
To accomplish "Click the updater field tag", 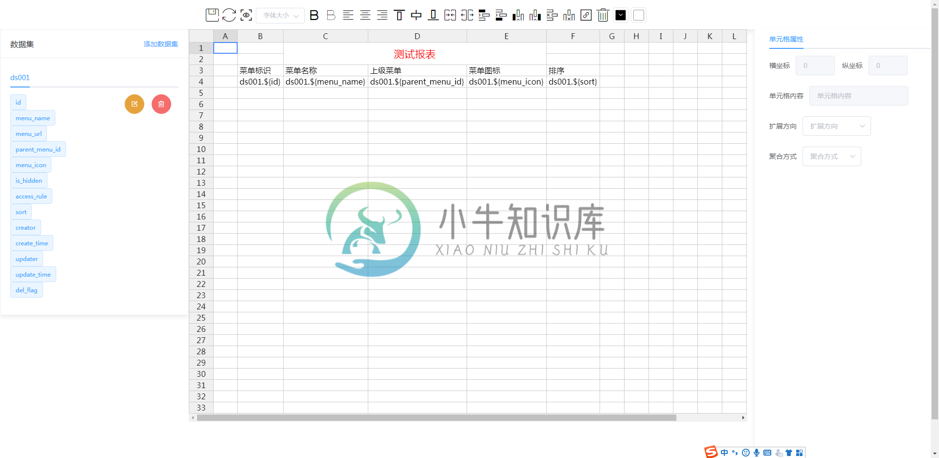I will click(27, 259).
